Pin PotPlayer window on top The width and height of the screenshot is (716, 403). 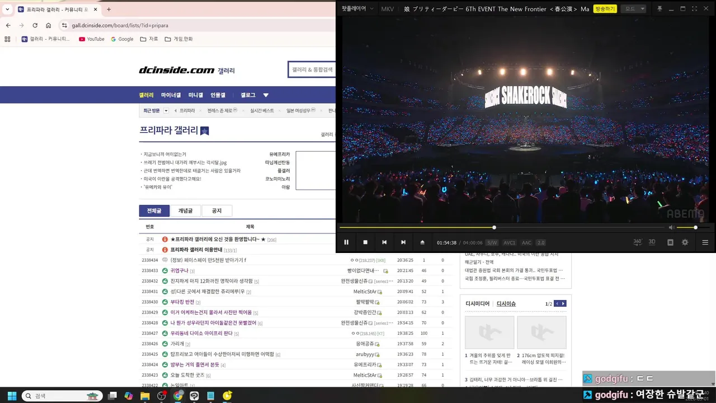(660, 8)
